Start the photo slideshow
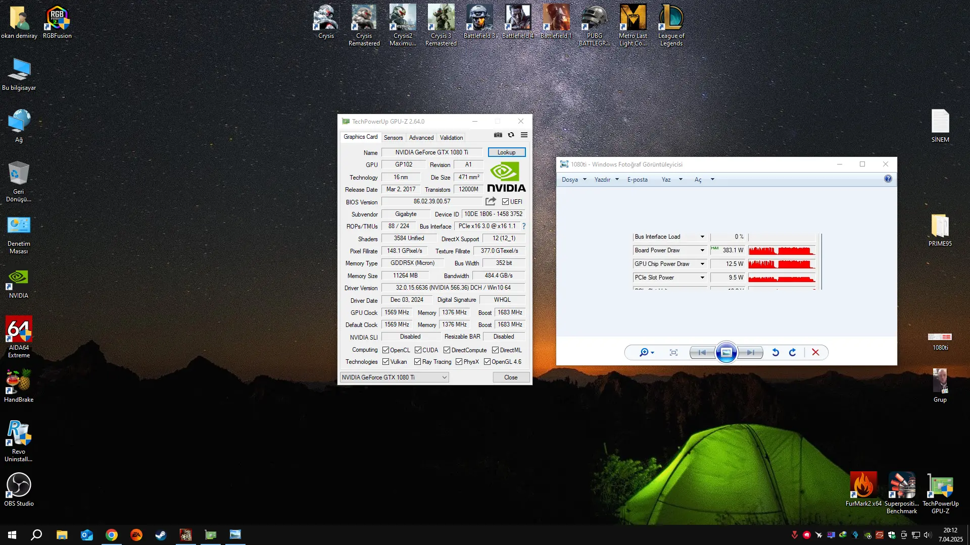The height and width of the screenshot is (545, 970). (726, 352)
